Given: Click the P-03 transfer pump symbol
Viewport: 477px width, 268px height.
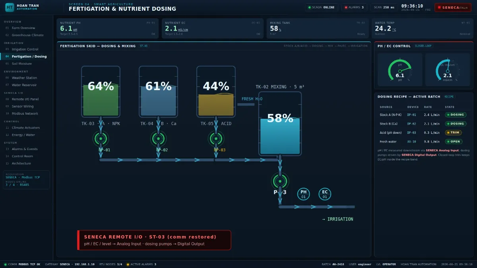Looking at the screenshot, I should point(280,181).
